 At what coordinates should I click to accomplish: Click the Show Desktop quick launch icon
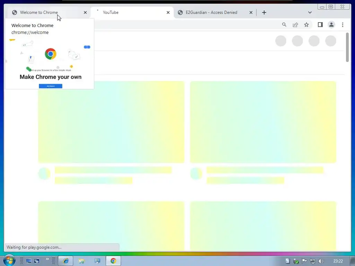(x=29, y=261)
